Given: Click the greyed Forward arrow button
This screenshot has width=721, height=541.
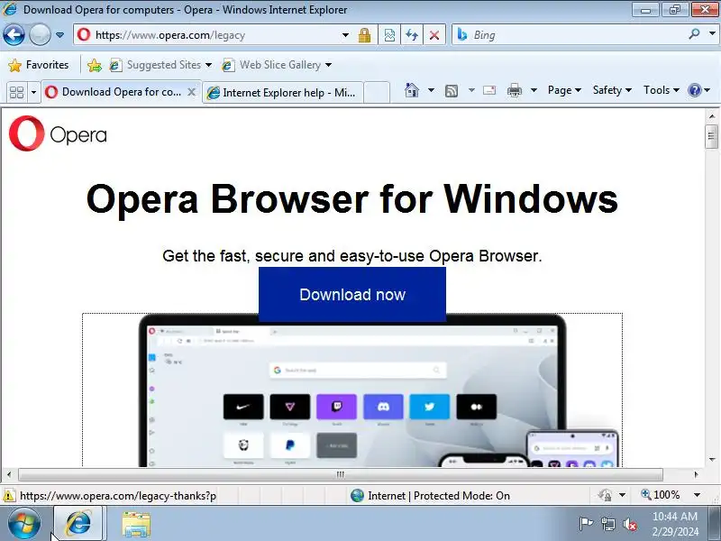Looking at the screenshot, I should (x=40, y=35).
